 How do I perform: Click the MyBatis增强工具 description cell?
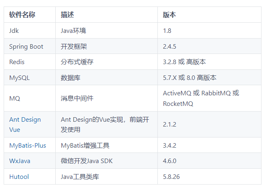point(85,145)
